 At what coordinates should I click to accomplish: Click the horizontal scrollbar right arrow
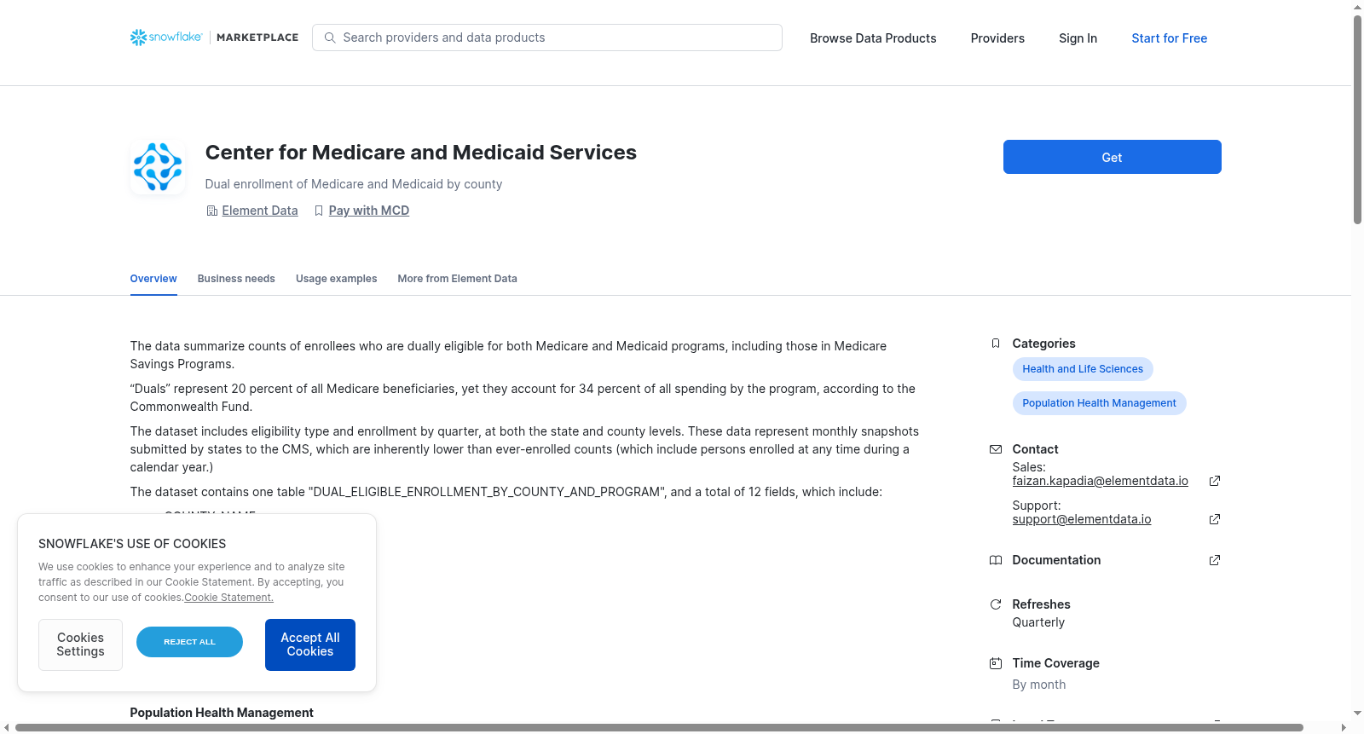click(x=1344, y=727)
